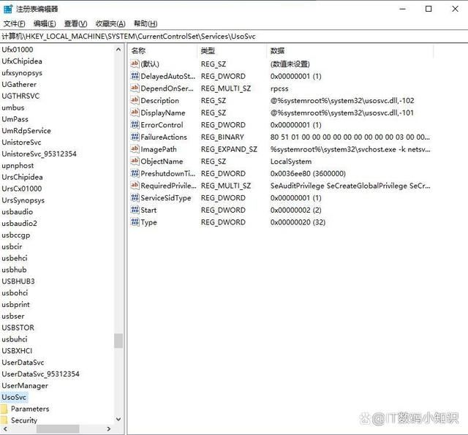The height and width of the screenshot is (435, 468).
Task: Click the tree horizontal scrollbar thumb
Action: pyautogui.click(x=58, y=429)
